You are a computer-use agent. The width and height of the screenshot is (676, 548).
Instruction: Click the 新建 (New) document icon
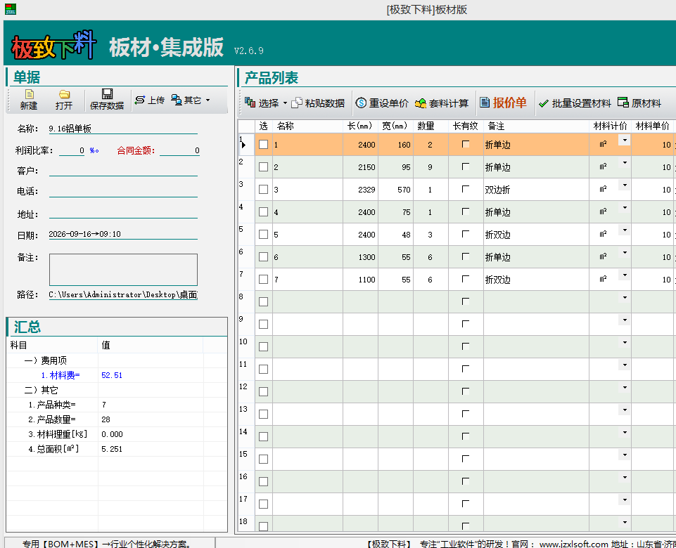point(29,94)
